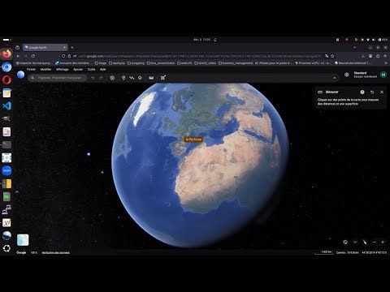This screenshot has width=390, height=292.
Task: Zoom out with the minus button
Action: [375, 242]
